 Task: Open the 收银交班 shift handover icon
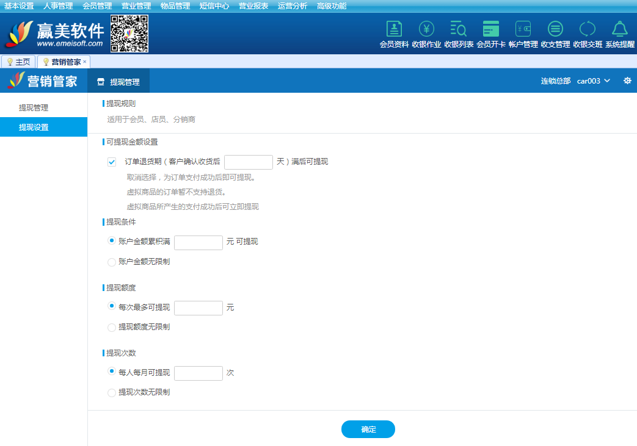[x=588, y=29]
